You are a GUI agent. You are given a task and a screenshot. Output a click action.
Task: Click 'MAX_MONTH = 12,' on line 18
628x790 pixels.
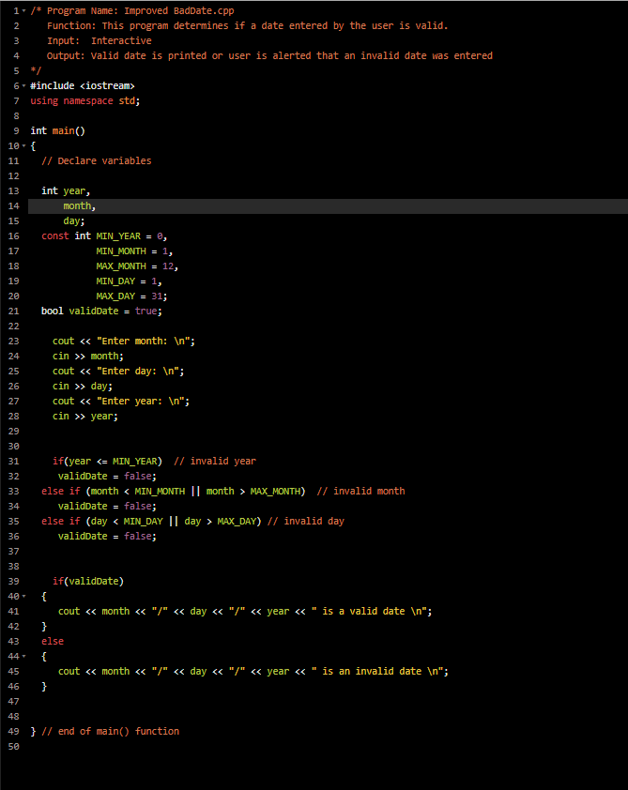coord(137,266)
